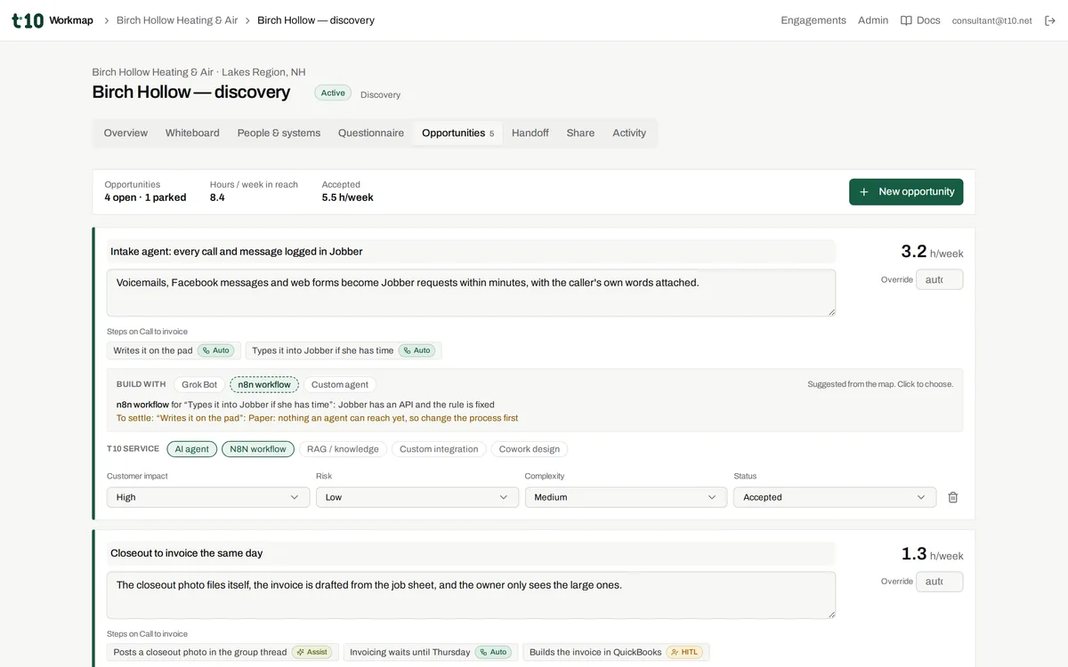Click "Suggested from the map. Click to choose."
Screen dimensions: 1068x667
[x=880, y=384]
